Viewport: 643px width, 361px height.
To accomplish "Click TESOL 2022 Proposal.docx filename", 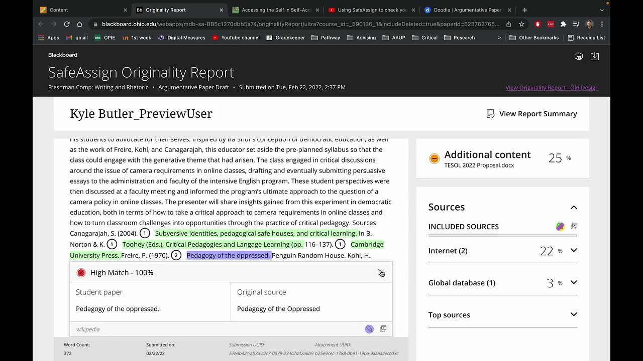I will pos(479,165).
